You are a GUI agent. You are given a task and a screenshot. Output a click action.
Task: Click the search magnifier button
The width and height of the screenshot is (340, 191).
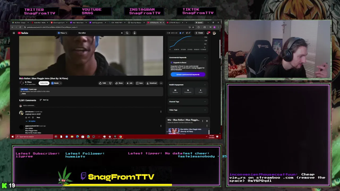click(x=127, y=33)
